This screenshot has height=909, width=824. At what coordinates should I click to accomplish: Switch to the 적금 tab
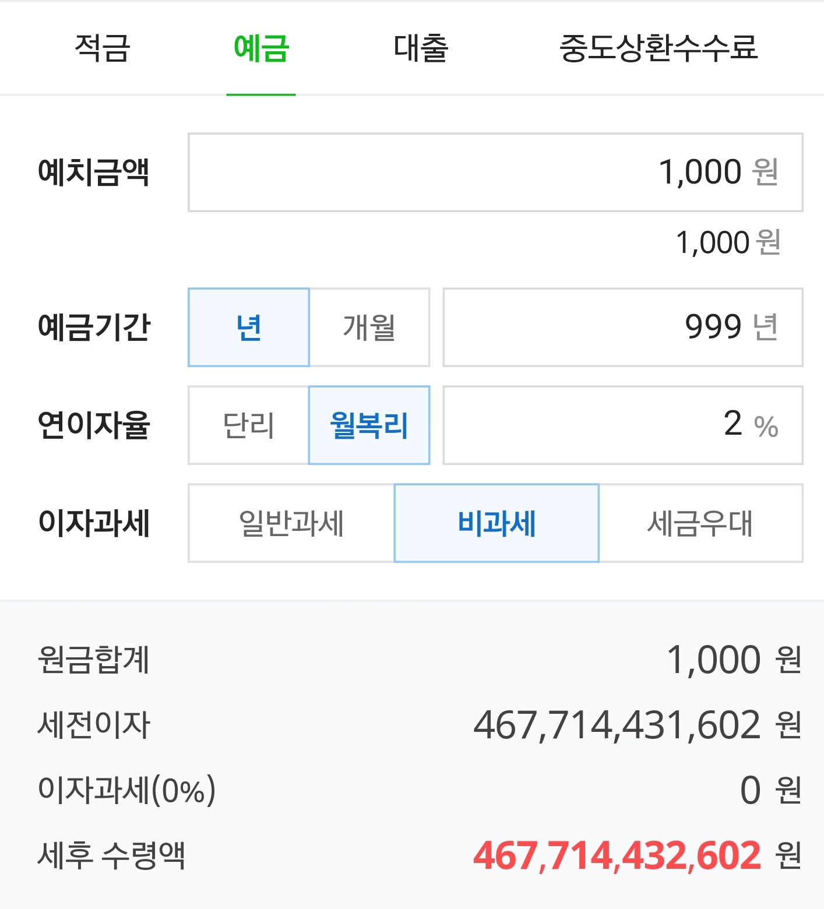tap(103, 48)
